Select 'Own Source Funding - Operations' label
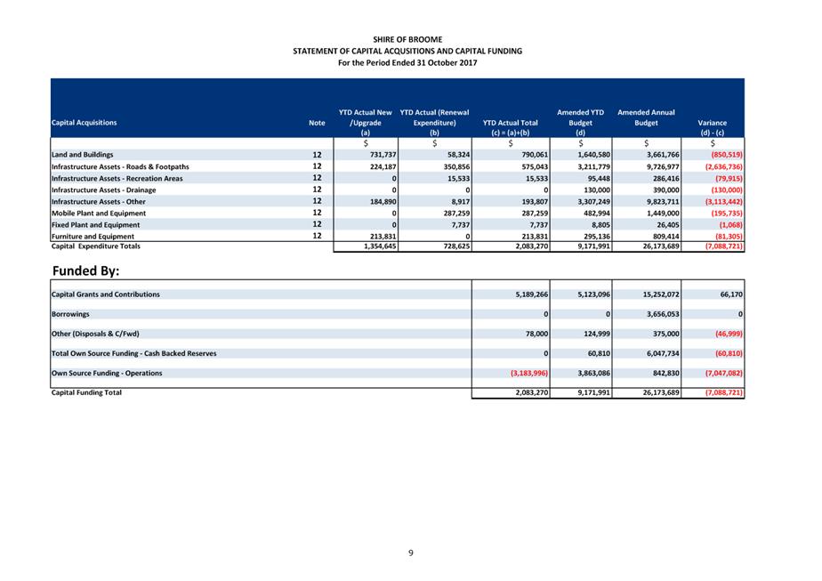 pyautogui.click(x=107, y=373)
